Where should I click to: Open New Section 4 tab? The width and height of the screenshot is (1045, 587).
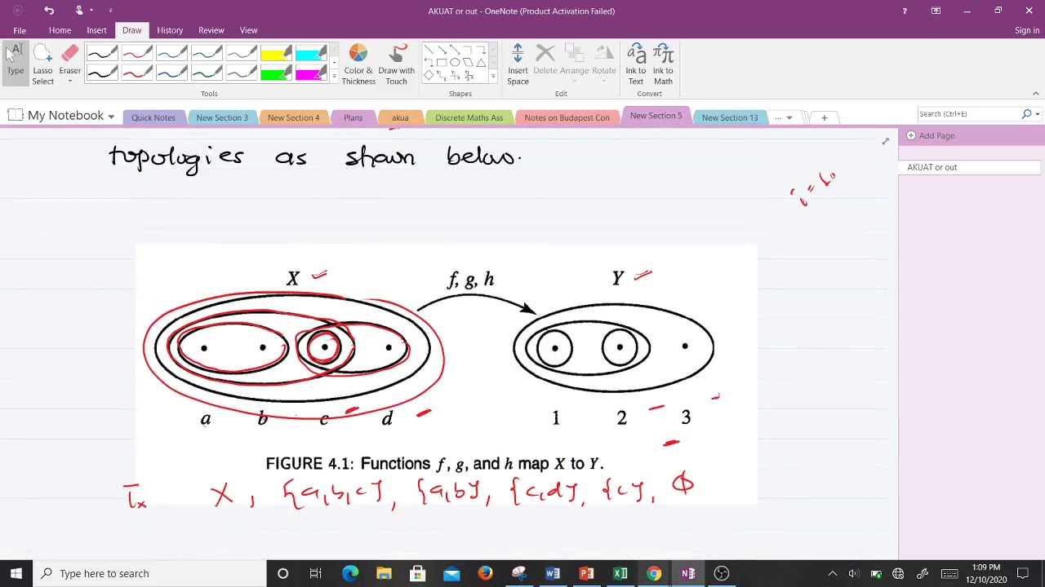tap(294, 117)
